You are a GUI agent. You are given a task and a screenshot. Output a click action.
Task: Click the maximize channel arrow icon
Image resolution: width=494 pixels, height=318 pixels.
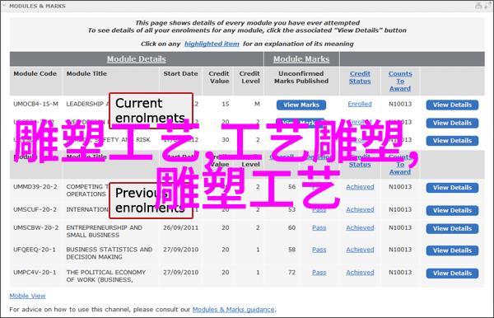pos(488,6)
